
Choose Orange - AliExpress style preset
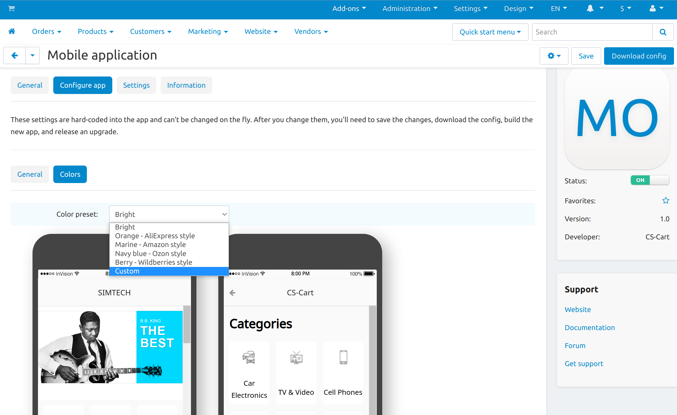pyautogui.click(x=169, y=236)
